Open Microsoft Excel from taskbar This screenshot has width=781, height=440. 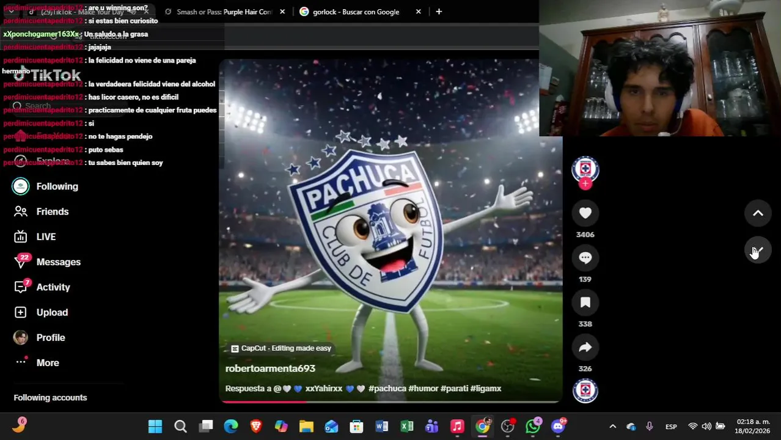407,427
